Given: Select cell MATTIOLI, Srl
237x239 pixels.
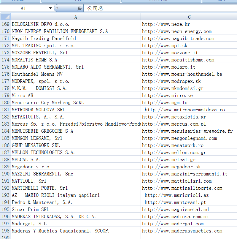Looking at the screenshot, I should 76,181.
